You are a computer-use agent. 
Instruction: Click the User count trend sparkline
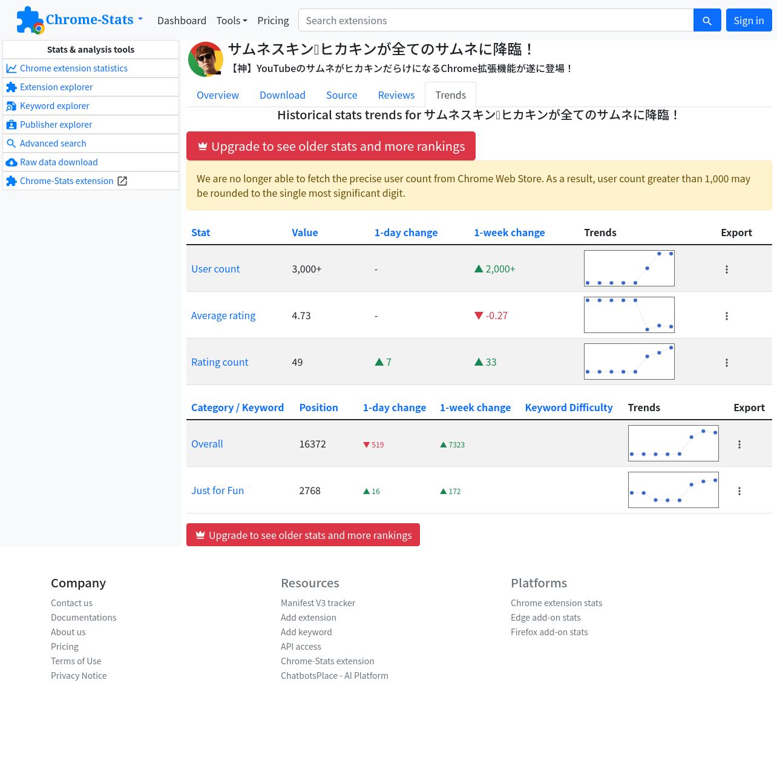point(629,268)
